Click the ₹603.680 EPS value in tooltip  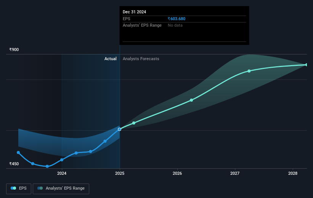click(177, 19)
